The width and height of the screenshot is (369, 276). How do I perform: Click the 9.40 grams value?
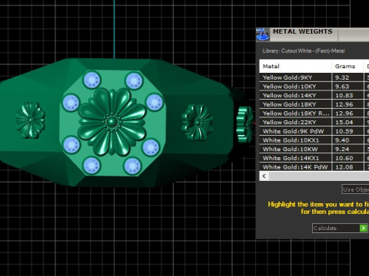(x=342, y=140)
